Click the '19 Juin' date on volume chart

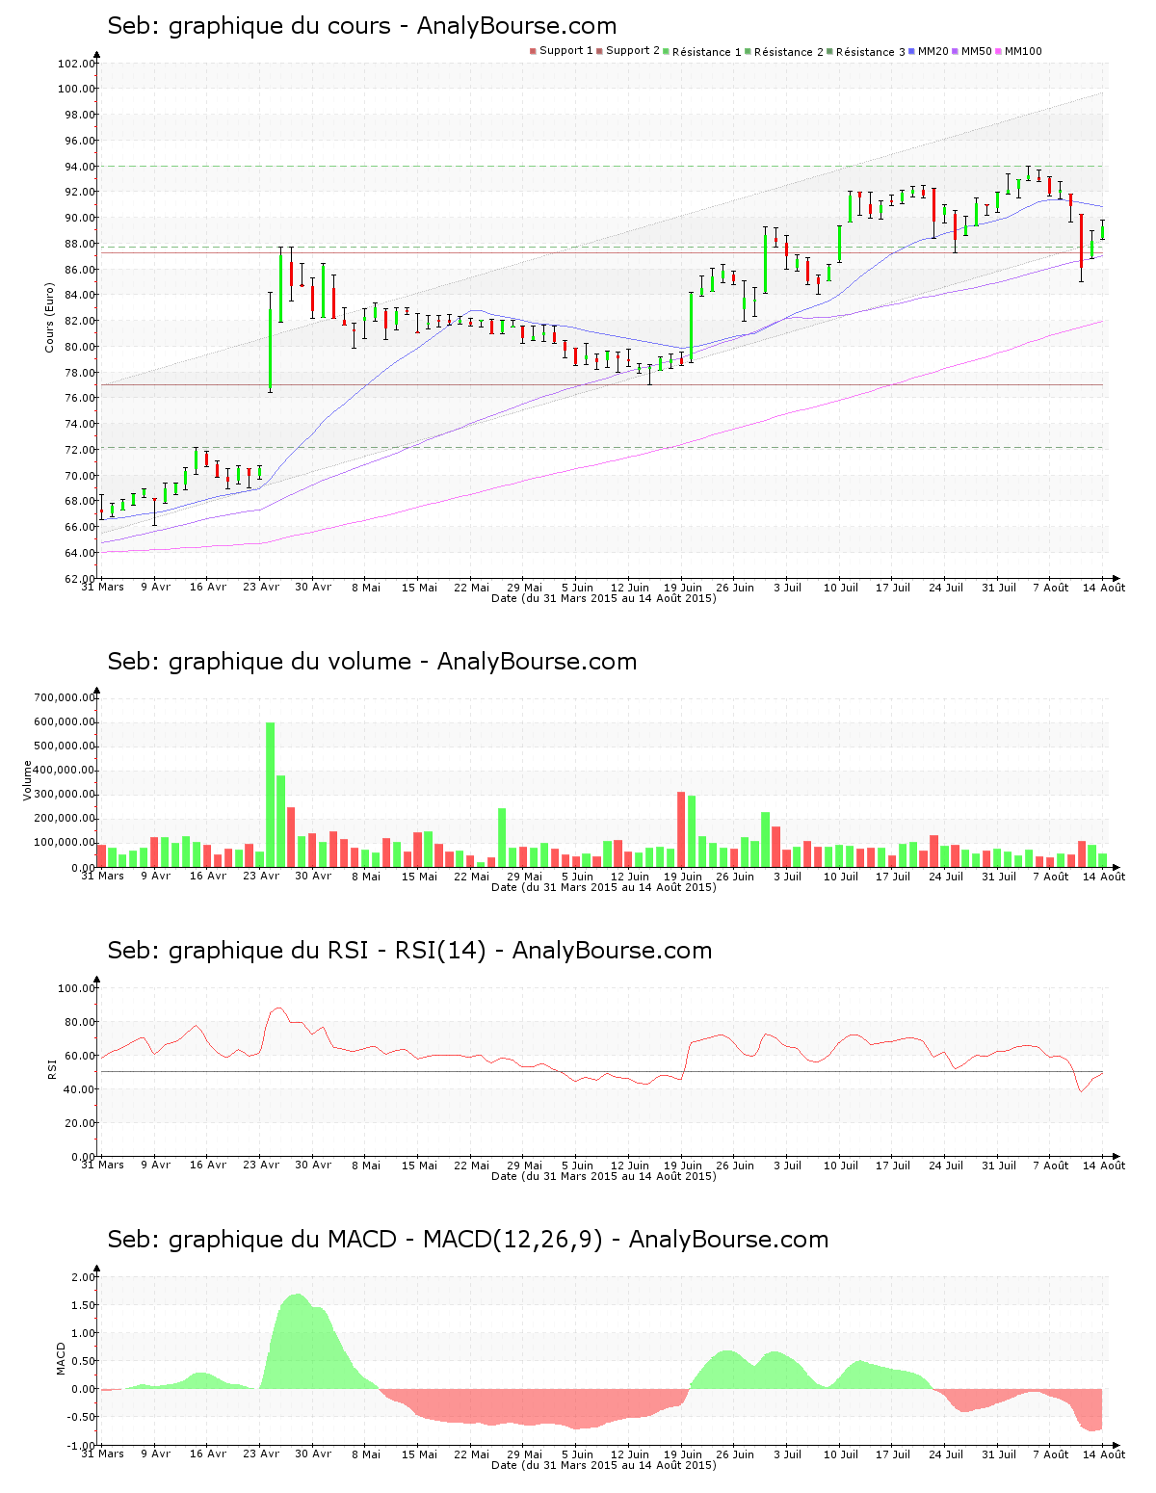683,877
